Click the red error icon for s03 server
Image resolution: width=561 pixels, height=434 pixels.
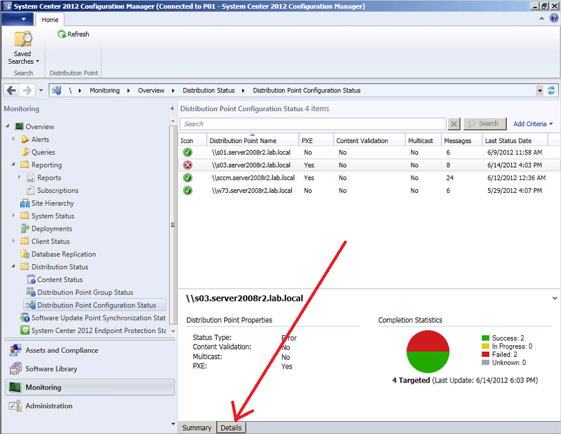(187, 165)
